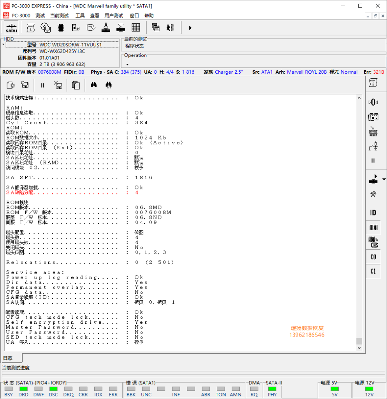Screen dimensions: 387x399
Task: Click the red Err value 321B
Action: pos(378,72)
